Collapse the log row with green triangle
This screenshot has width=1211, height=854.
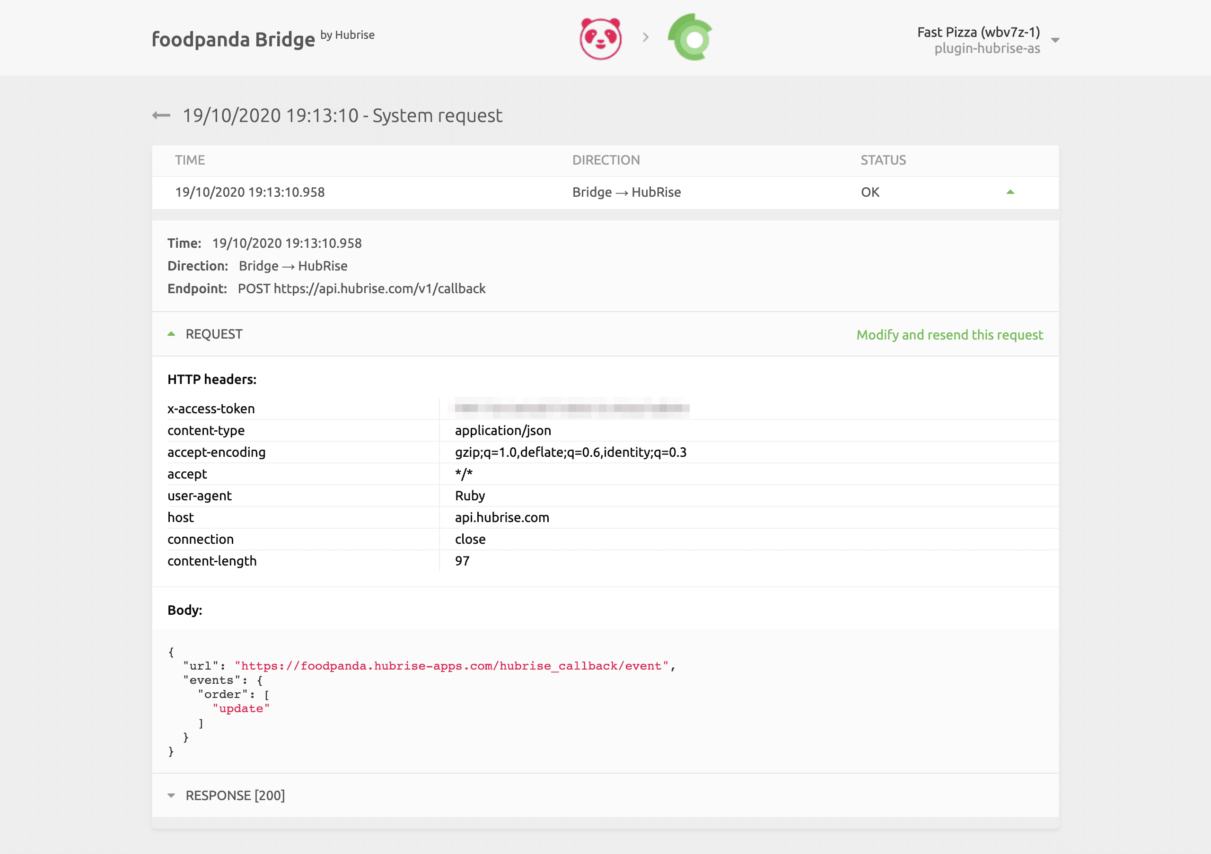[1010, 192]
